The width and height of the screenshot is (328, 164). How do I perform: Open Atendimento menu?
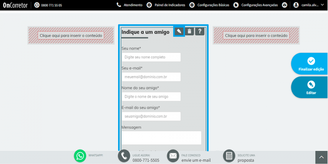pos(133,5)
